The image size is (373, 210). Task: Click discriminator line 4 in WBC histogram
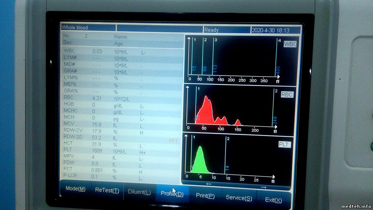(x=276, y=58)
